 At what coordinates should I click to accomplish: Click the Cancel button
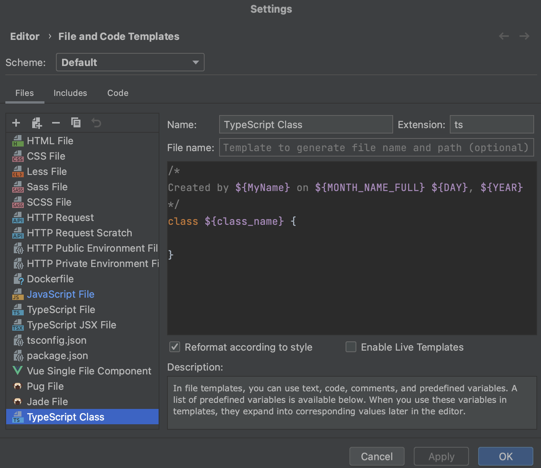click(377, 456)
